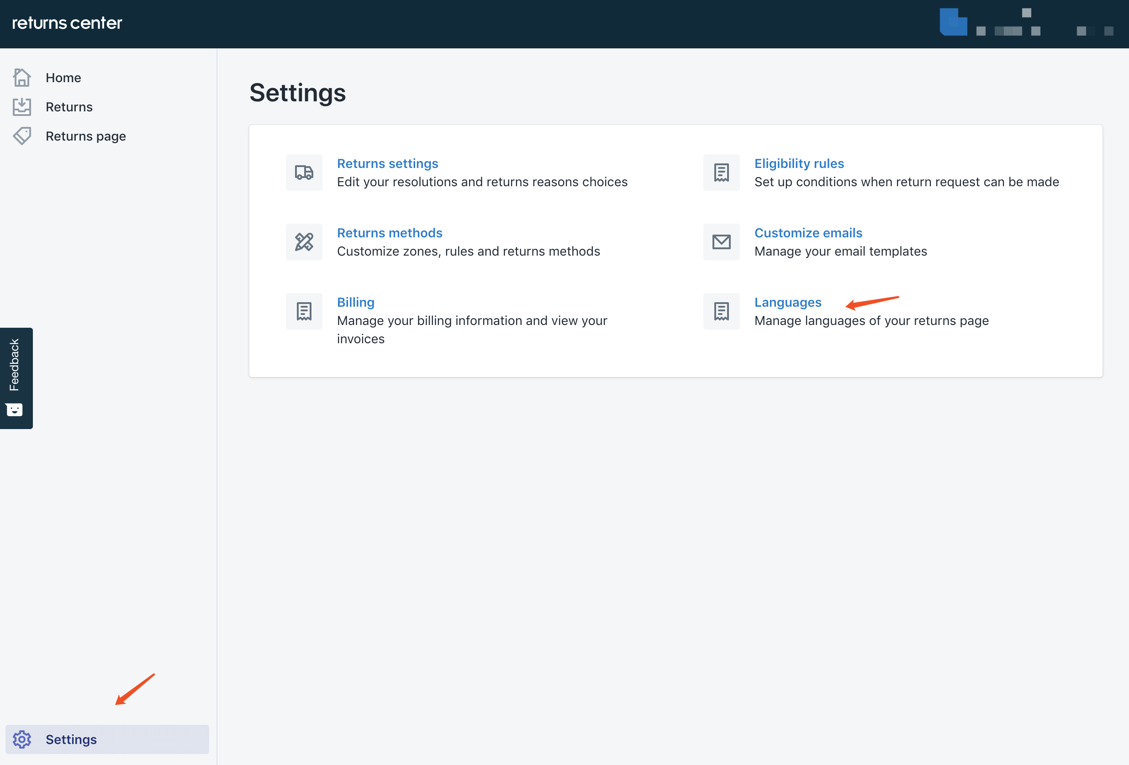
Task: Go to Returns methods
Action: point(389,233)
